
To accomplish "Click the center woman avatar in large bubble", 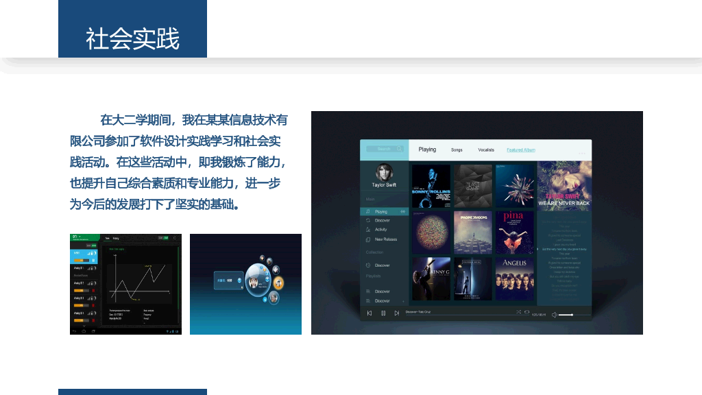I will click(x=254, y=283).
